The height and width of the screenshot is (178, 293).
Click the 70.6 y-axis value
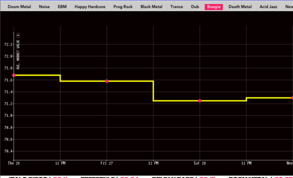click(x=8, y=139)
